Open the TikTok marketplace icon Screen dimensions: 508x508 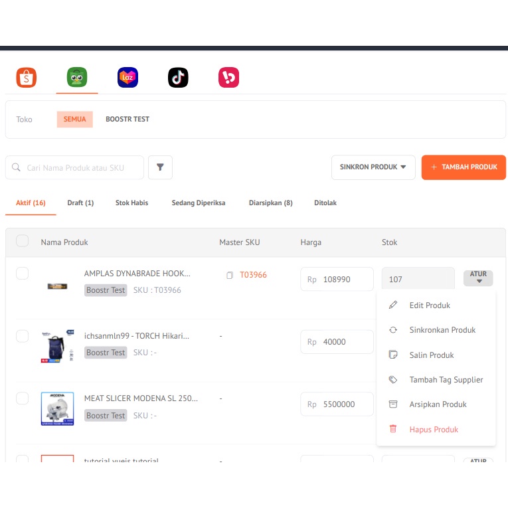coord(178,78)
